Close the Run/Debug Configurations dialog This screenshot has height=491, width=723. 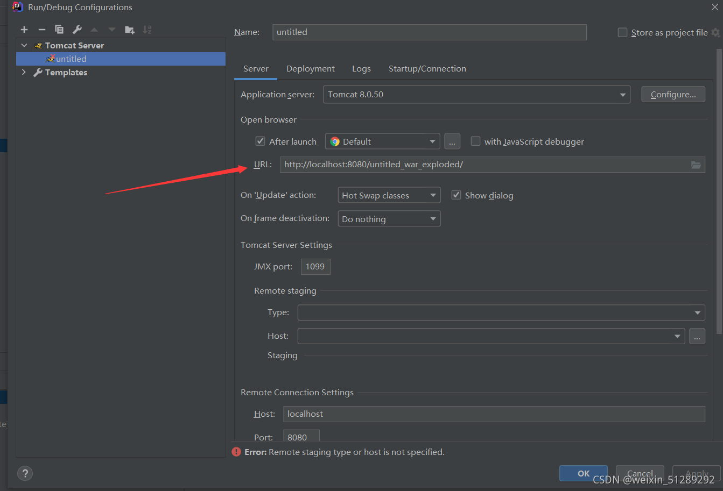pyautogui.click(x=715, y=7)
